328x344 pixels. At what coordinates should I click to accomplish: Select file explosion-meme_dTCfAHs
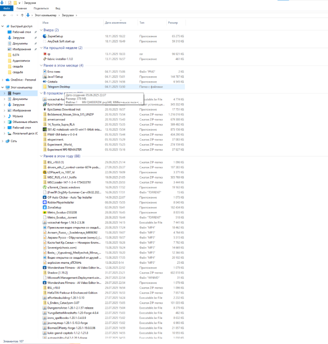(64, 263)
